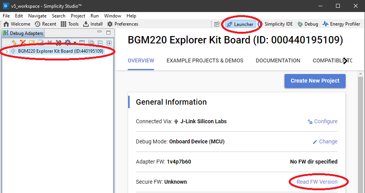Click the General Information heading
Image resolution: width=365 pixels, height=193 pixels.
tap(171, 102)
